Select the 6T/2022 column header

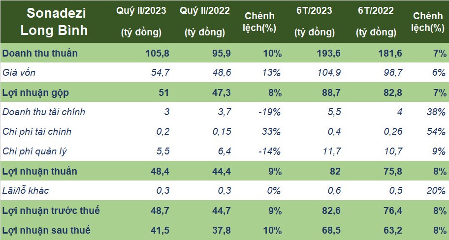click(376, 22)
